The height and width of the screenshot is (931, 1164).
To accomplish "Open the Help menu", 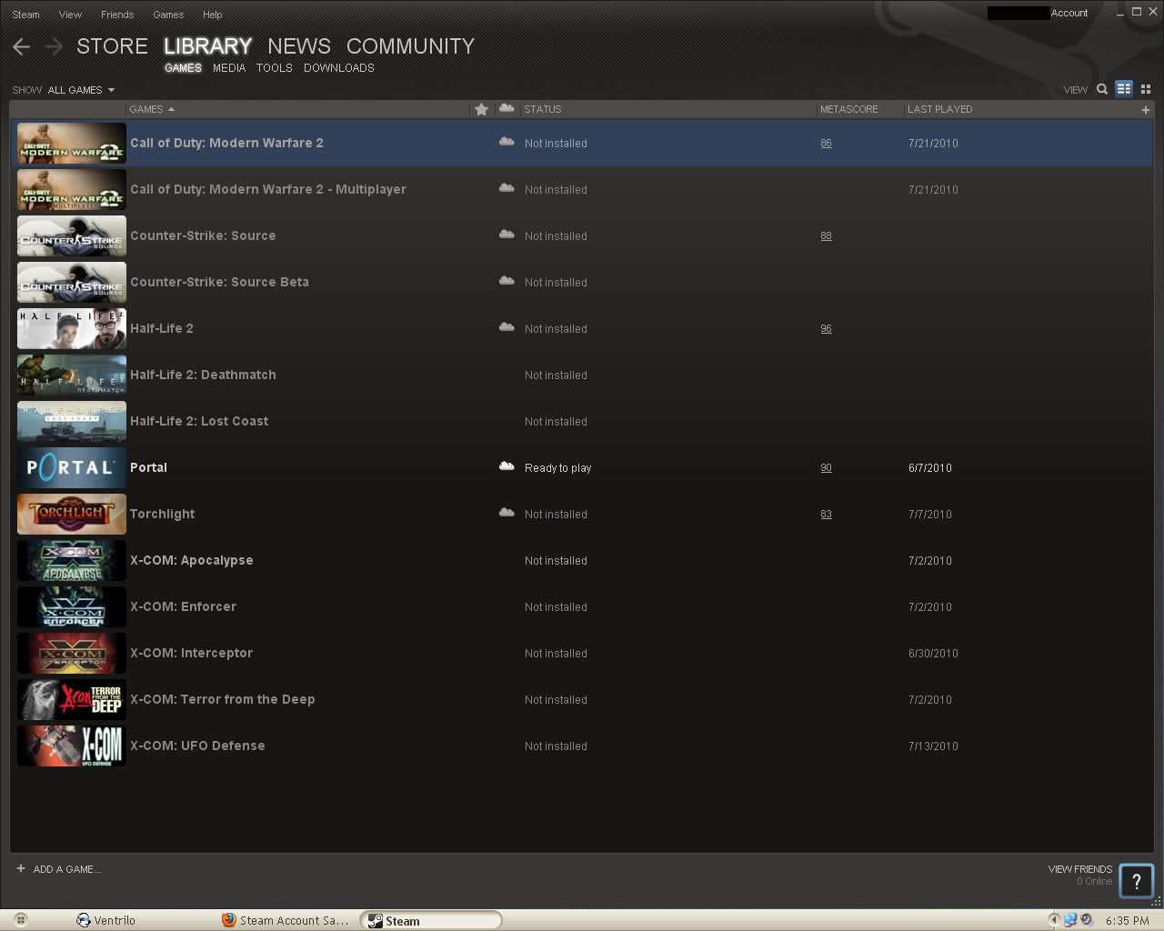I will pyautogui.click(x=213, y=15).
